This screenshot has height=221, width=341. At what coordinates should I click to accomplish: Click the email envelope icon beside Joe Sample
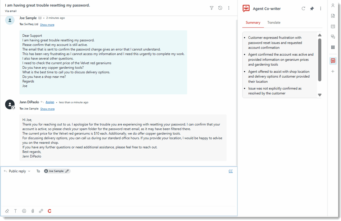click(x=40, y=18)
